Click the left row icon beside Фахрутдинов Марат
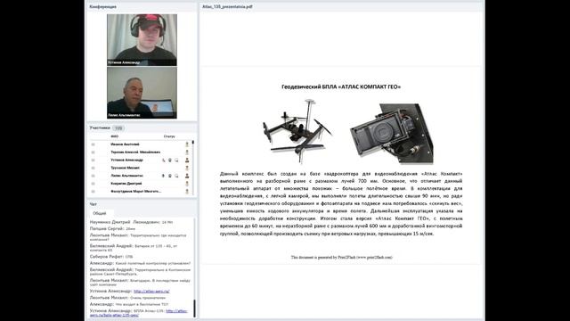The width and height of the screenshot is (570, 321). [93, 192]
